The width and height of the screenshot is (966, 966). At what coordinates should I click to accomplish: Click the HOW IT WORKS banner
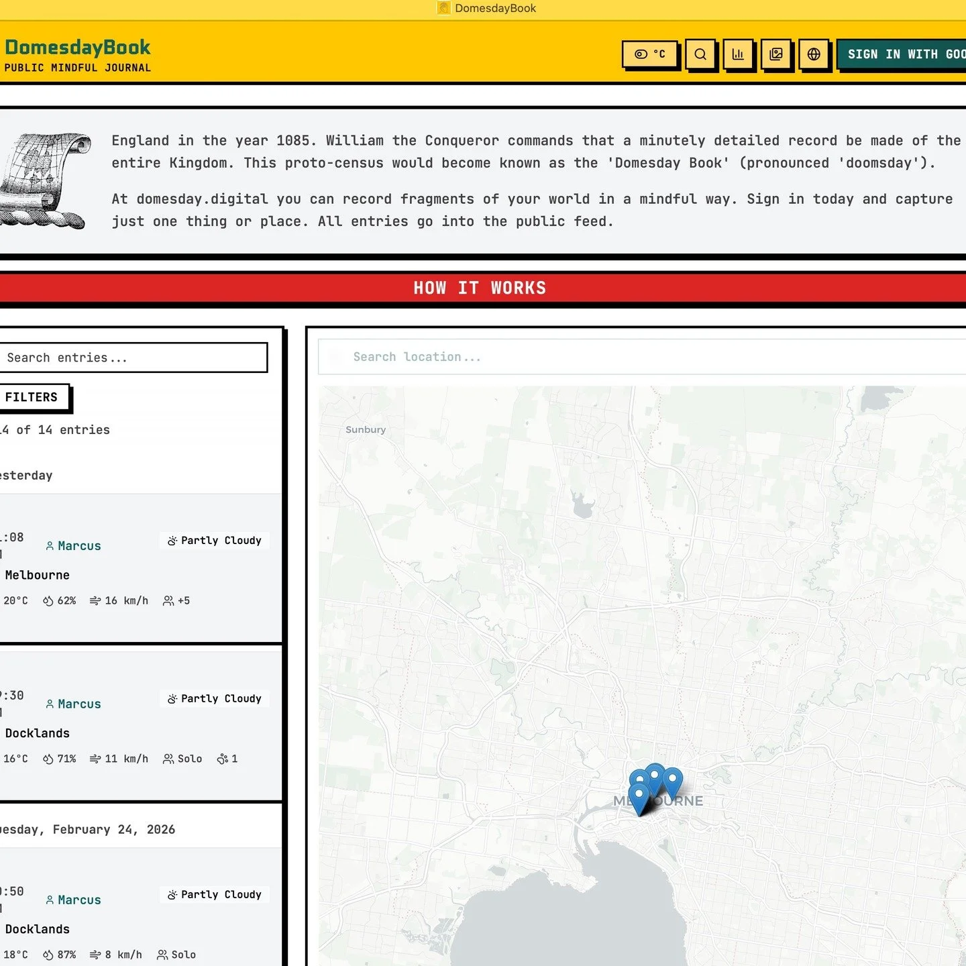tap(480, 288)
